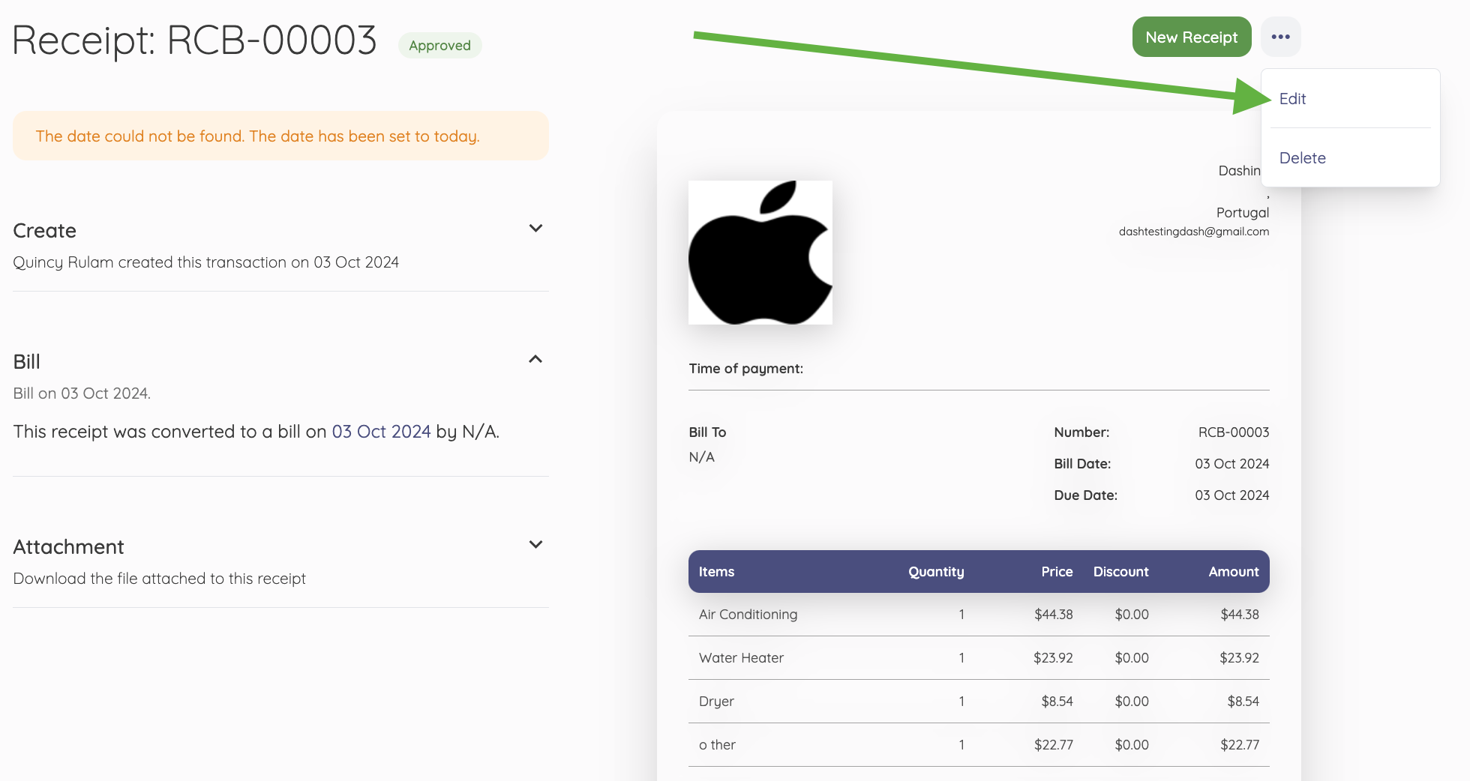Click the Approved status badge

coord(439,46)
